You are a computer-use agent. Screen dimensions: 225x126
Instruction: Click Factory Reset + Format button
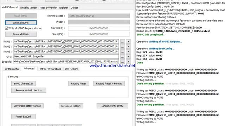pos(109,84)
